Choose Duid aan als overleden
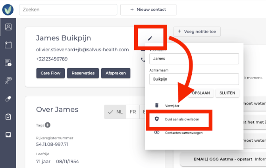The height and width of the screenshot is (168, 266). pyautogui.click(x=182, y=119)
